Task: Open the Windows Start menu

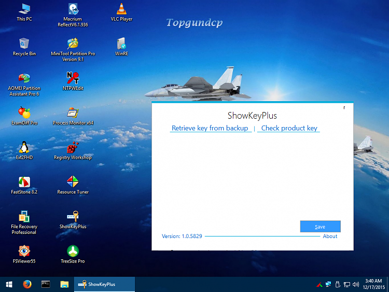Action: (9, 284)
